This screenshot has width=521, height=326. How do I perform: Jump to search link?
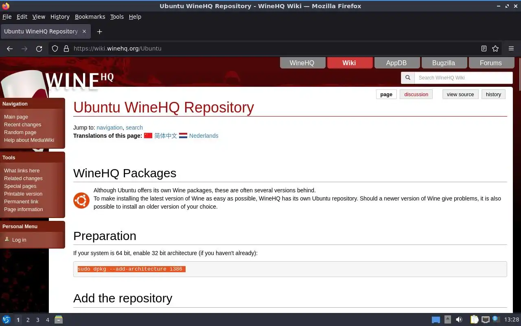pos(134,128)
